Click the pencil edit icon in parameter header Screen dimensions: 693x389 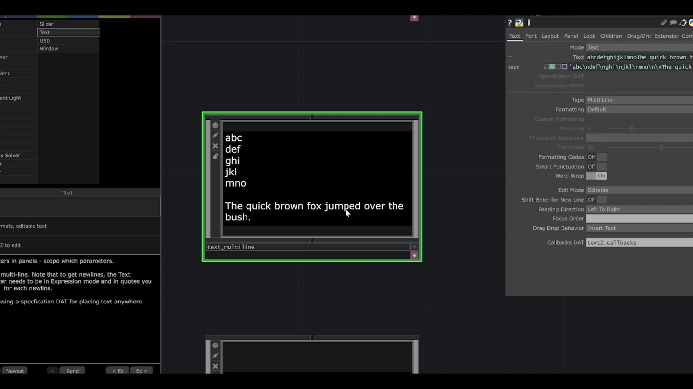pyautogui.click(x=664, y=23)
